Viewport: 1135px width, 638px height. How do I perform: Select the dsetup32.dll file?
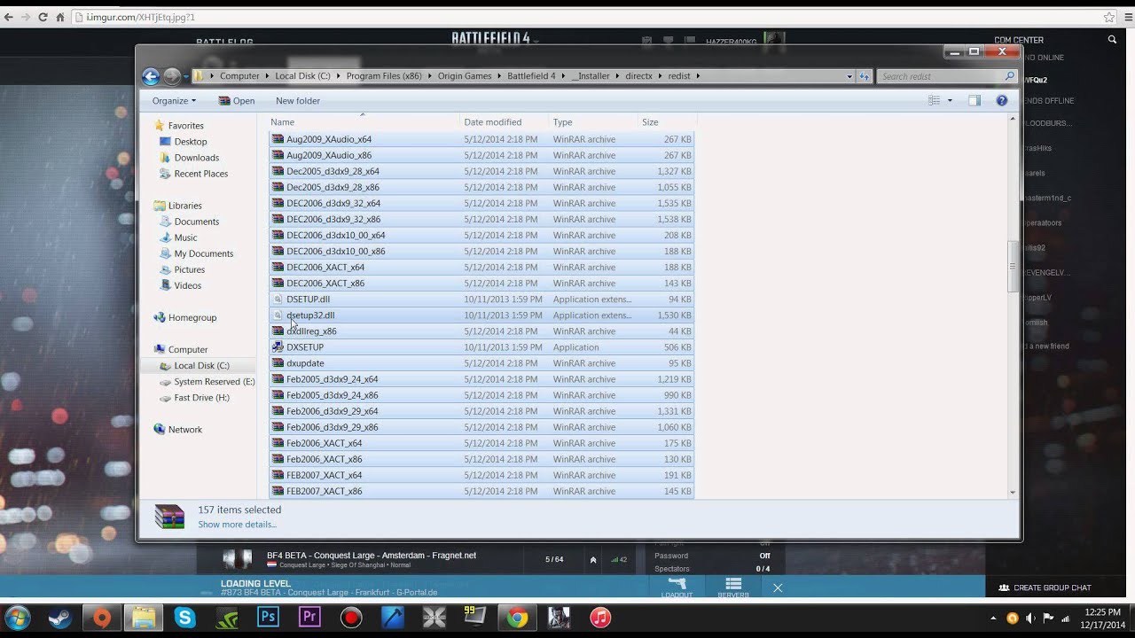481,315
